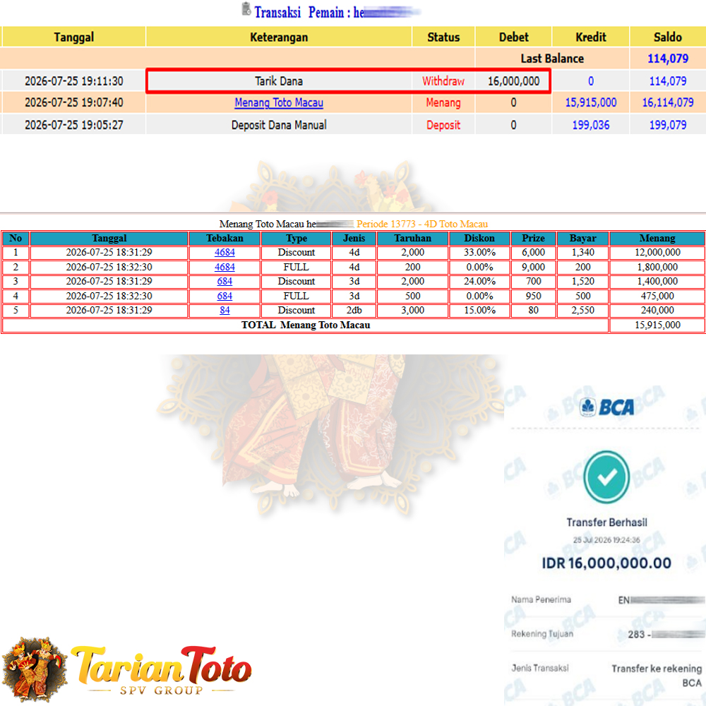The height and width of the screenshot is (706, 706).
Task: Click the red Deposit status text
Action: pos(443,125)
